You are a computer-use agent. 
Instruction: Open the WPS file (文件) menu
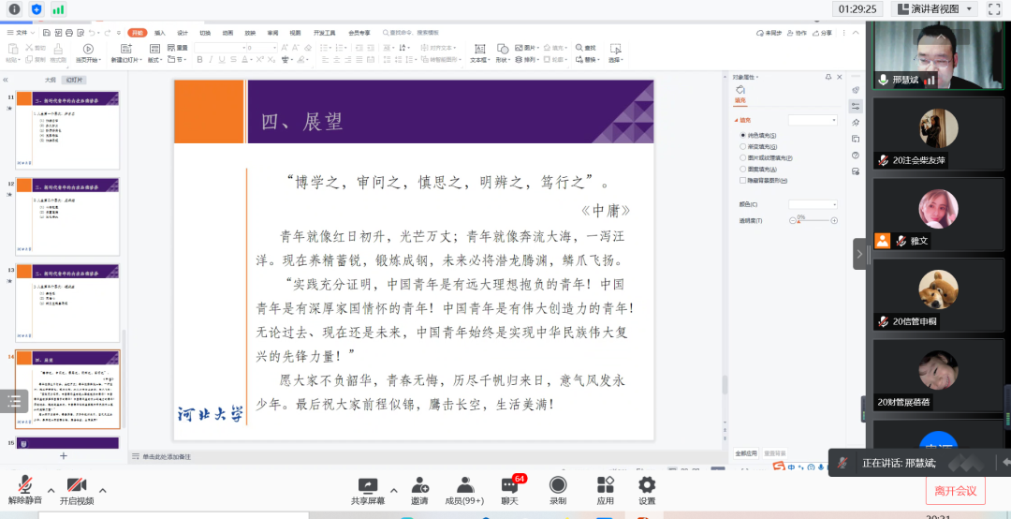20,32
